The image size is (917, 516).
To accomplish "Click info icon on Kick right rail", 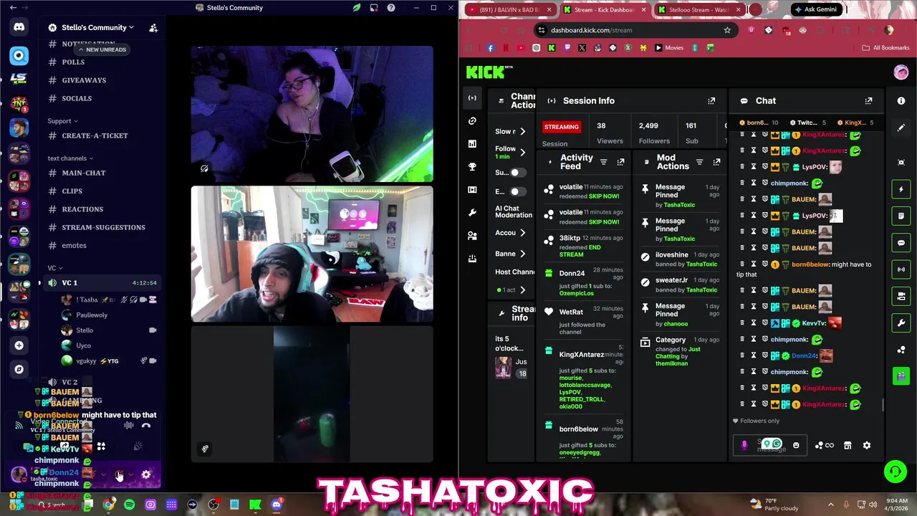I will click(901, 101).
